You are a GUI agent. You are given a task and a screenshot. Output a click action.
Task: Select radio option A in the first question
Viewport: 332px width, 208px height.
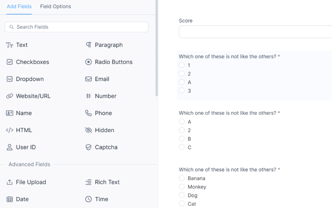(182, 82)
